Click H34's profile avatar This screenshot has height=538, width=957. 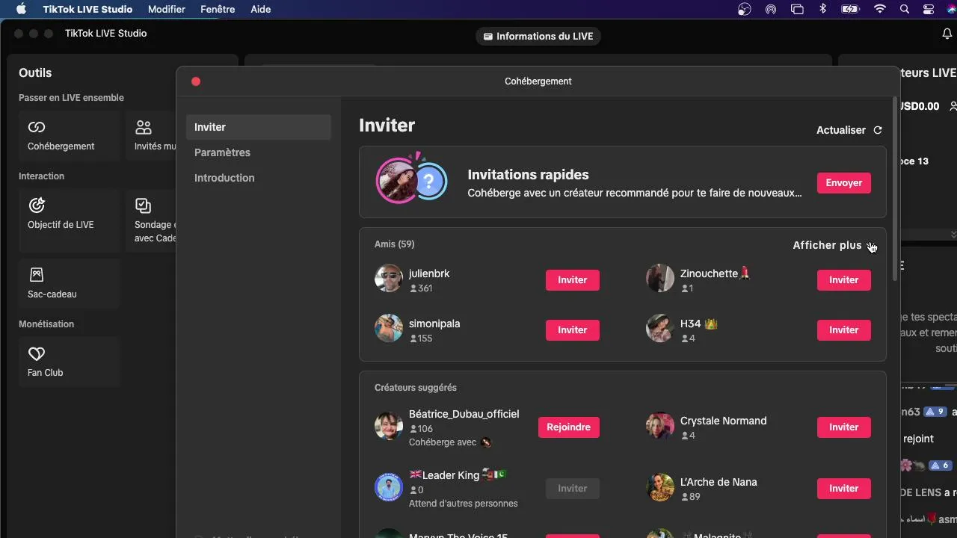pos(660,328)
